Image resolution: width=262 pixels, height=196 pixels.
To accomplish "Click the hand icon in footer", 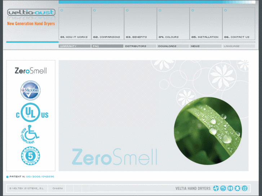I will (223, 188).
